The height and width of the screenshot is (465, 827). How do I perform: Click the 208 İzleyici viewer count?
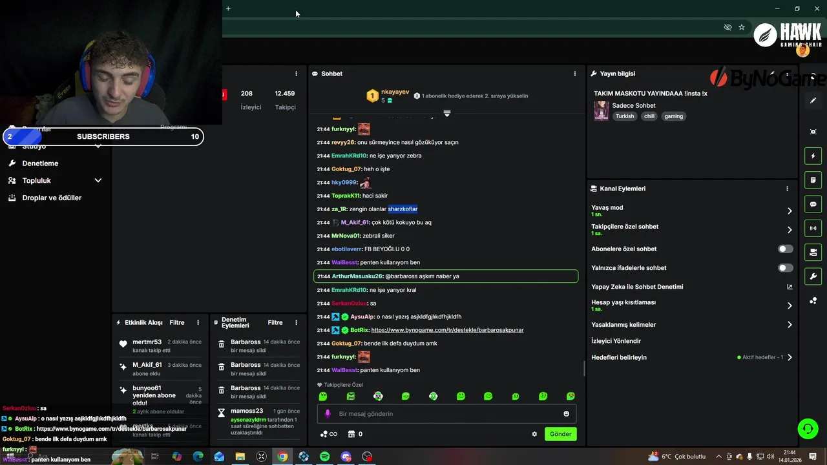pyautogui.click(x=251, y=100)
